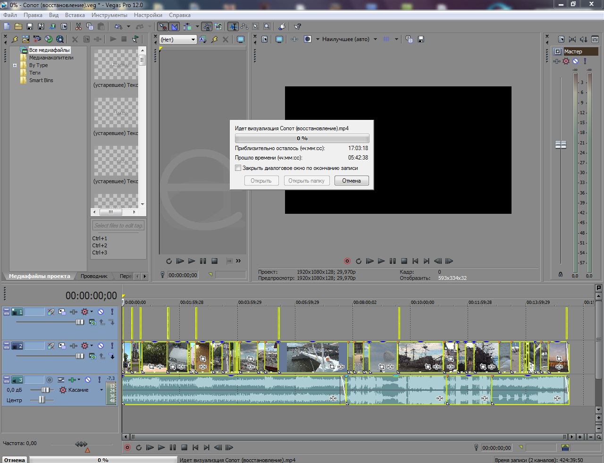The image size is (604, 463).
Task: Click the Save project toolbar icon
Action: (30, 27)
